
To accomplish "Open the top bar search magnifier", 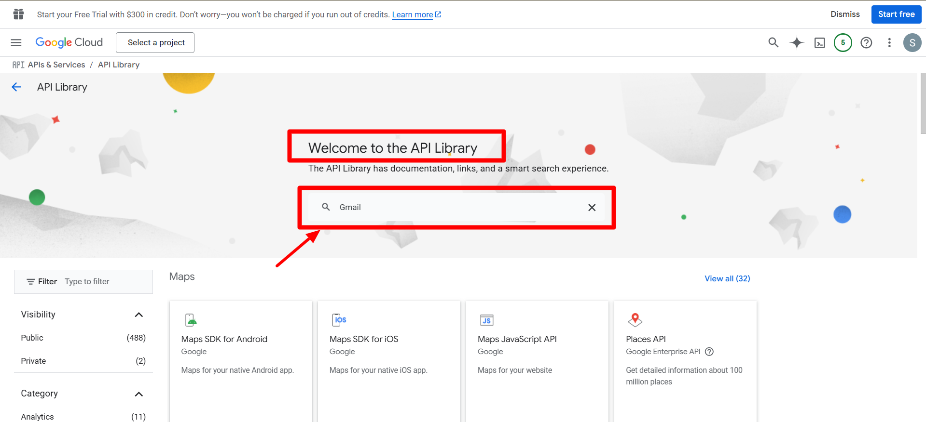I will click(x=774, y=42).
